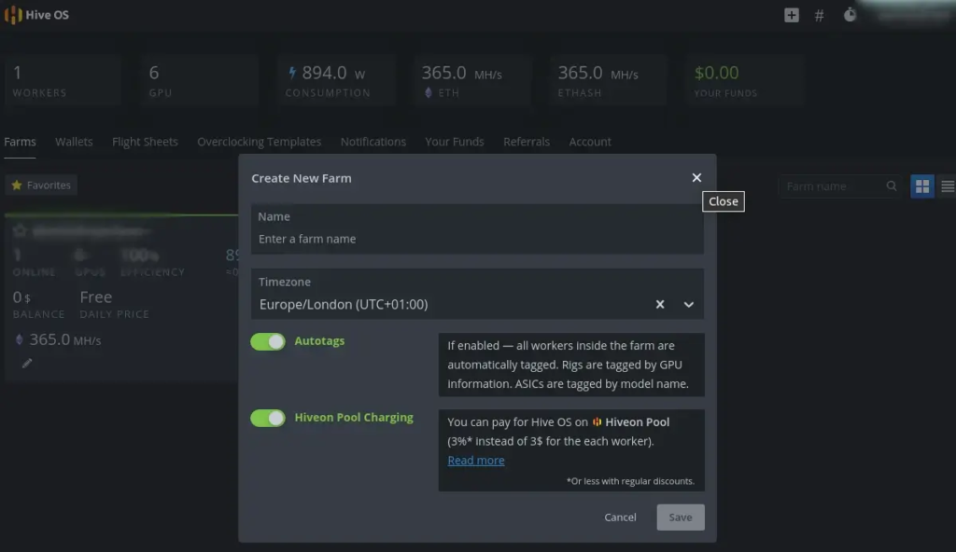Toggle the Autotags switch

coord(268,341)
